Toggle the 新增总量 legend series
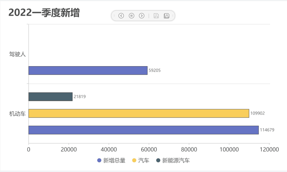This screenshot has width=287, height=172. 114,161
